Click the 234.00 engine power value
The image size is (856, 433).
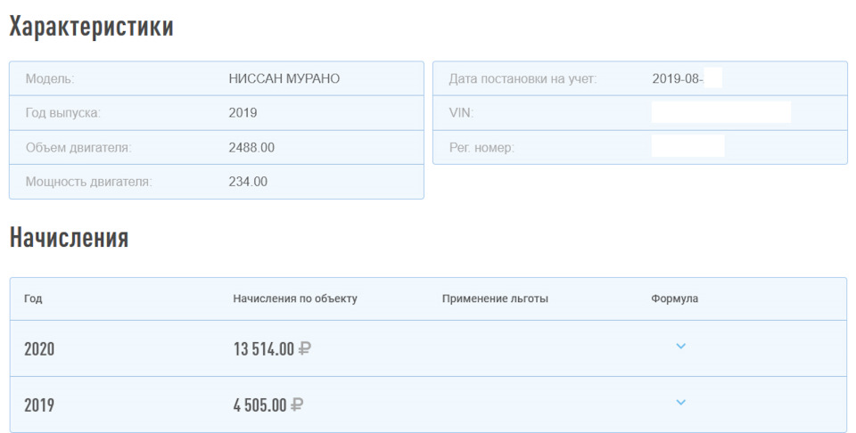(x=248, y=182)
